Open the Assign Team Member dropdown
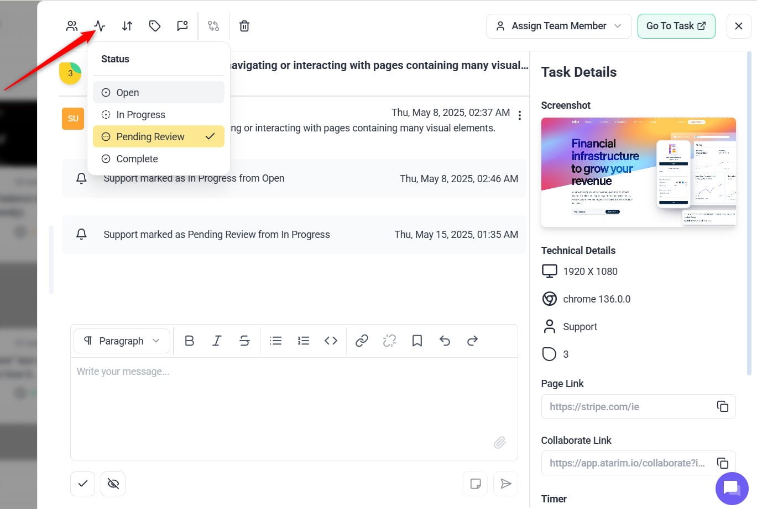The height and width of the screenshot is (509, 757). 558,26
